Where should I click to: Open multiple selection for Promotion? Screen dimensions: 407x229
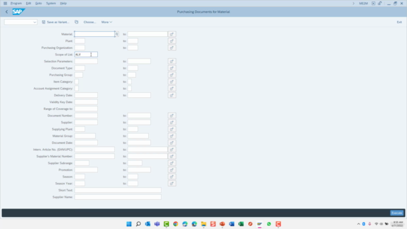pos(172,170)
